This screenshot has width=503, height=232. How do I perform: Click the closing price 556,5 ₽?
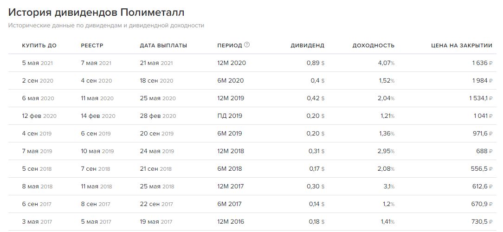[x=477, y=169]
